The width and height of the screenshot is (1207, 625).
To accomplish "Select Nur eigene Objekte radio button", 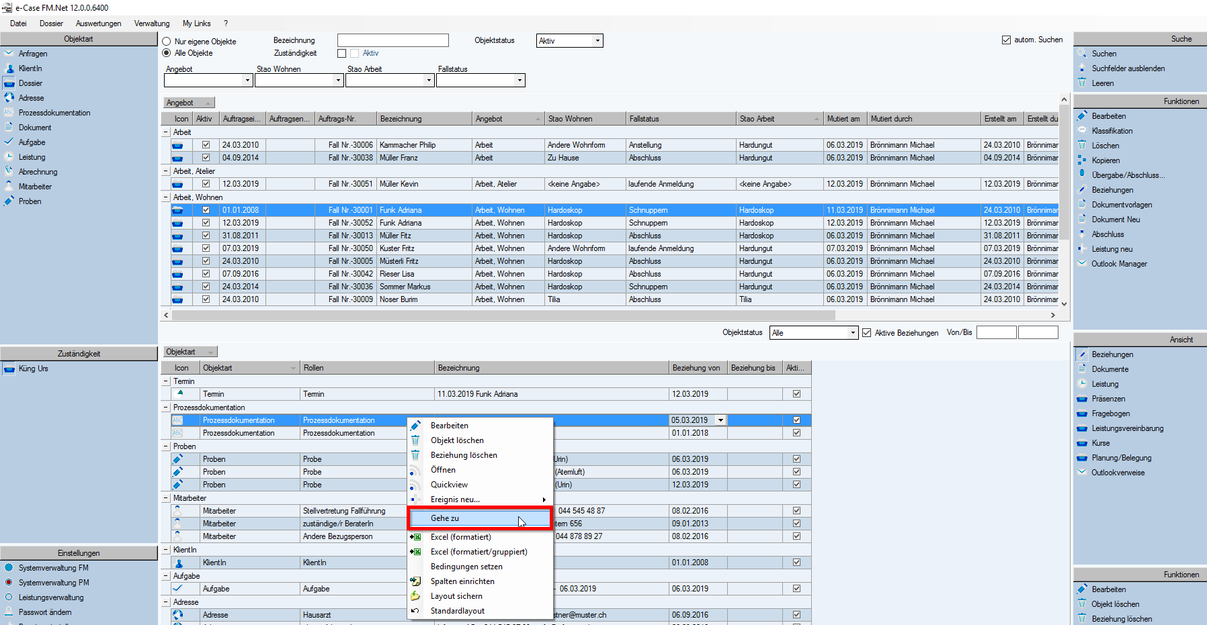I will point(167,42).
